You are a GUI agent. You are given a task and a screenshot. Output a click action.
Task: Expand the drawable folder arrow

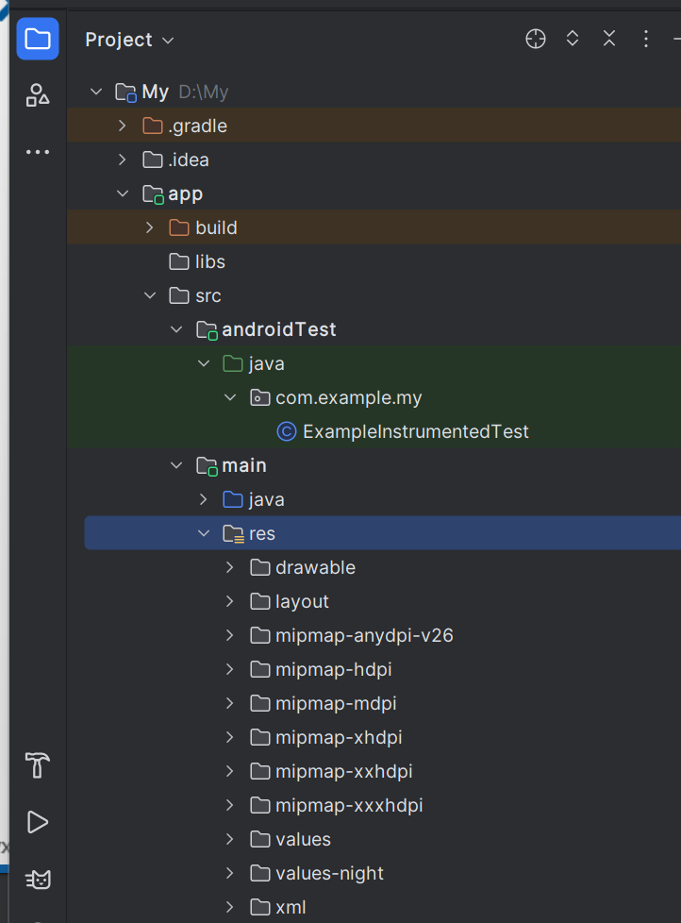click(x=230, y=567)
